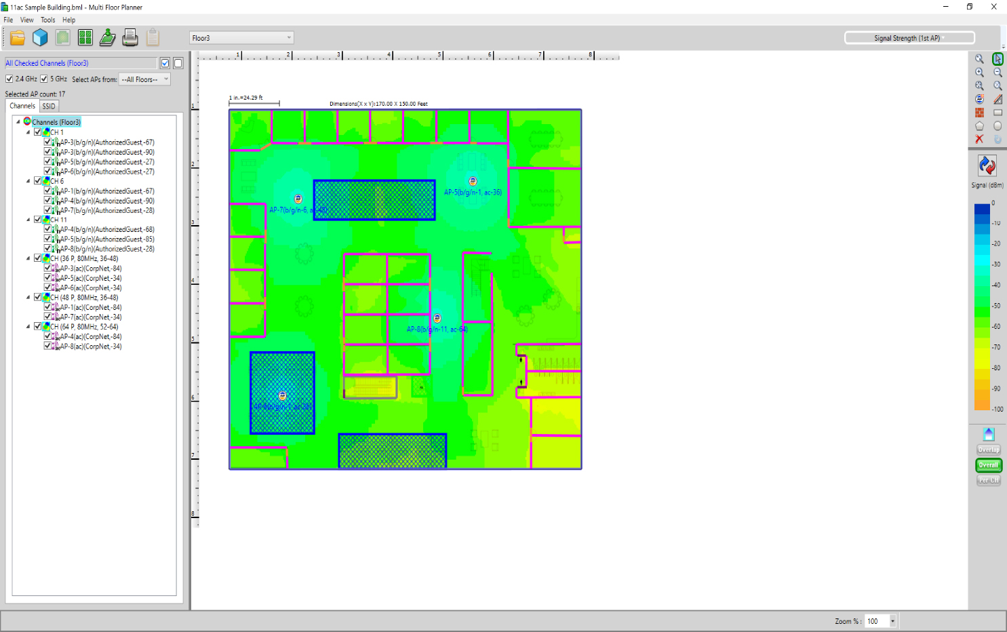Viewport: 1007px width, 632px height.
Task: Open the multi-floor grid view icon
Action: pyautogui.click(x=85, y=37)
